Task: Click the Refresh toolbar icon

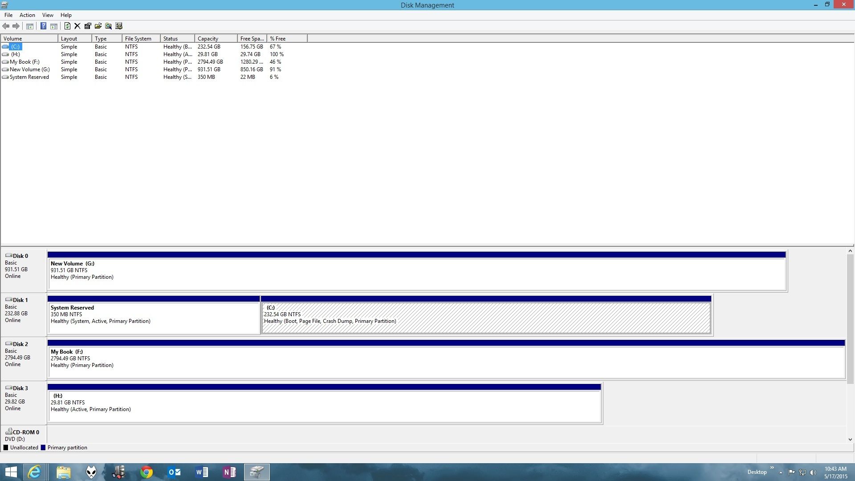Action: [x=67, y=26]
